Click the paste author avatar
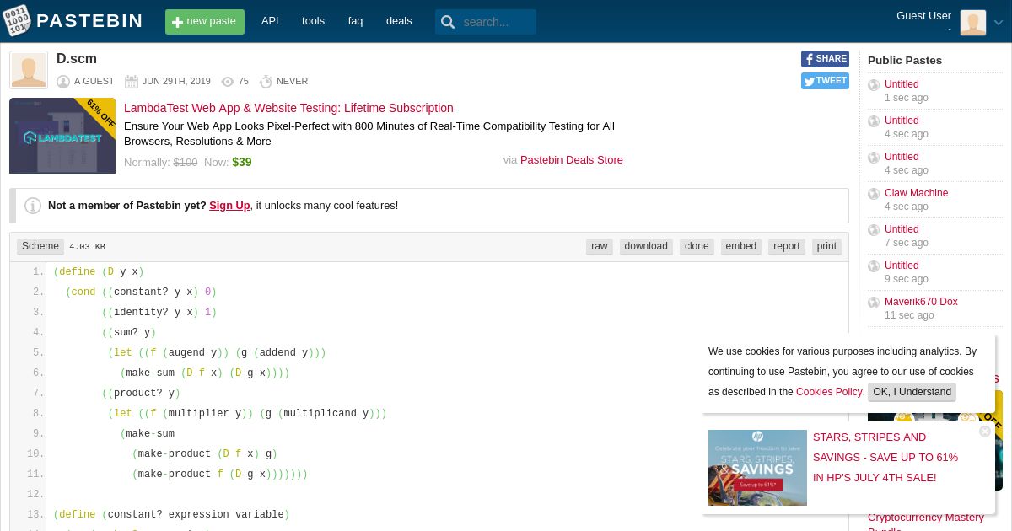Viewport: 1012px width, 531px height. pyautogui.click(x=29, y=70)
